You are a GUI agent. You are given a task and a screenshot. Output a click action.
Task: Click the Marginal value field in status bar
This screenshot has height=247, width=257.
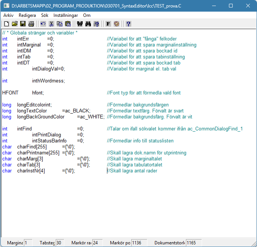tap(28, 243)
